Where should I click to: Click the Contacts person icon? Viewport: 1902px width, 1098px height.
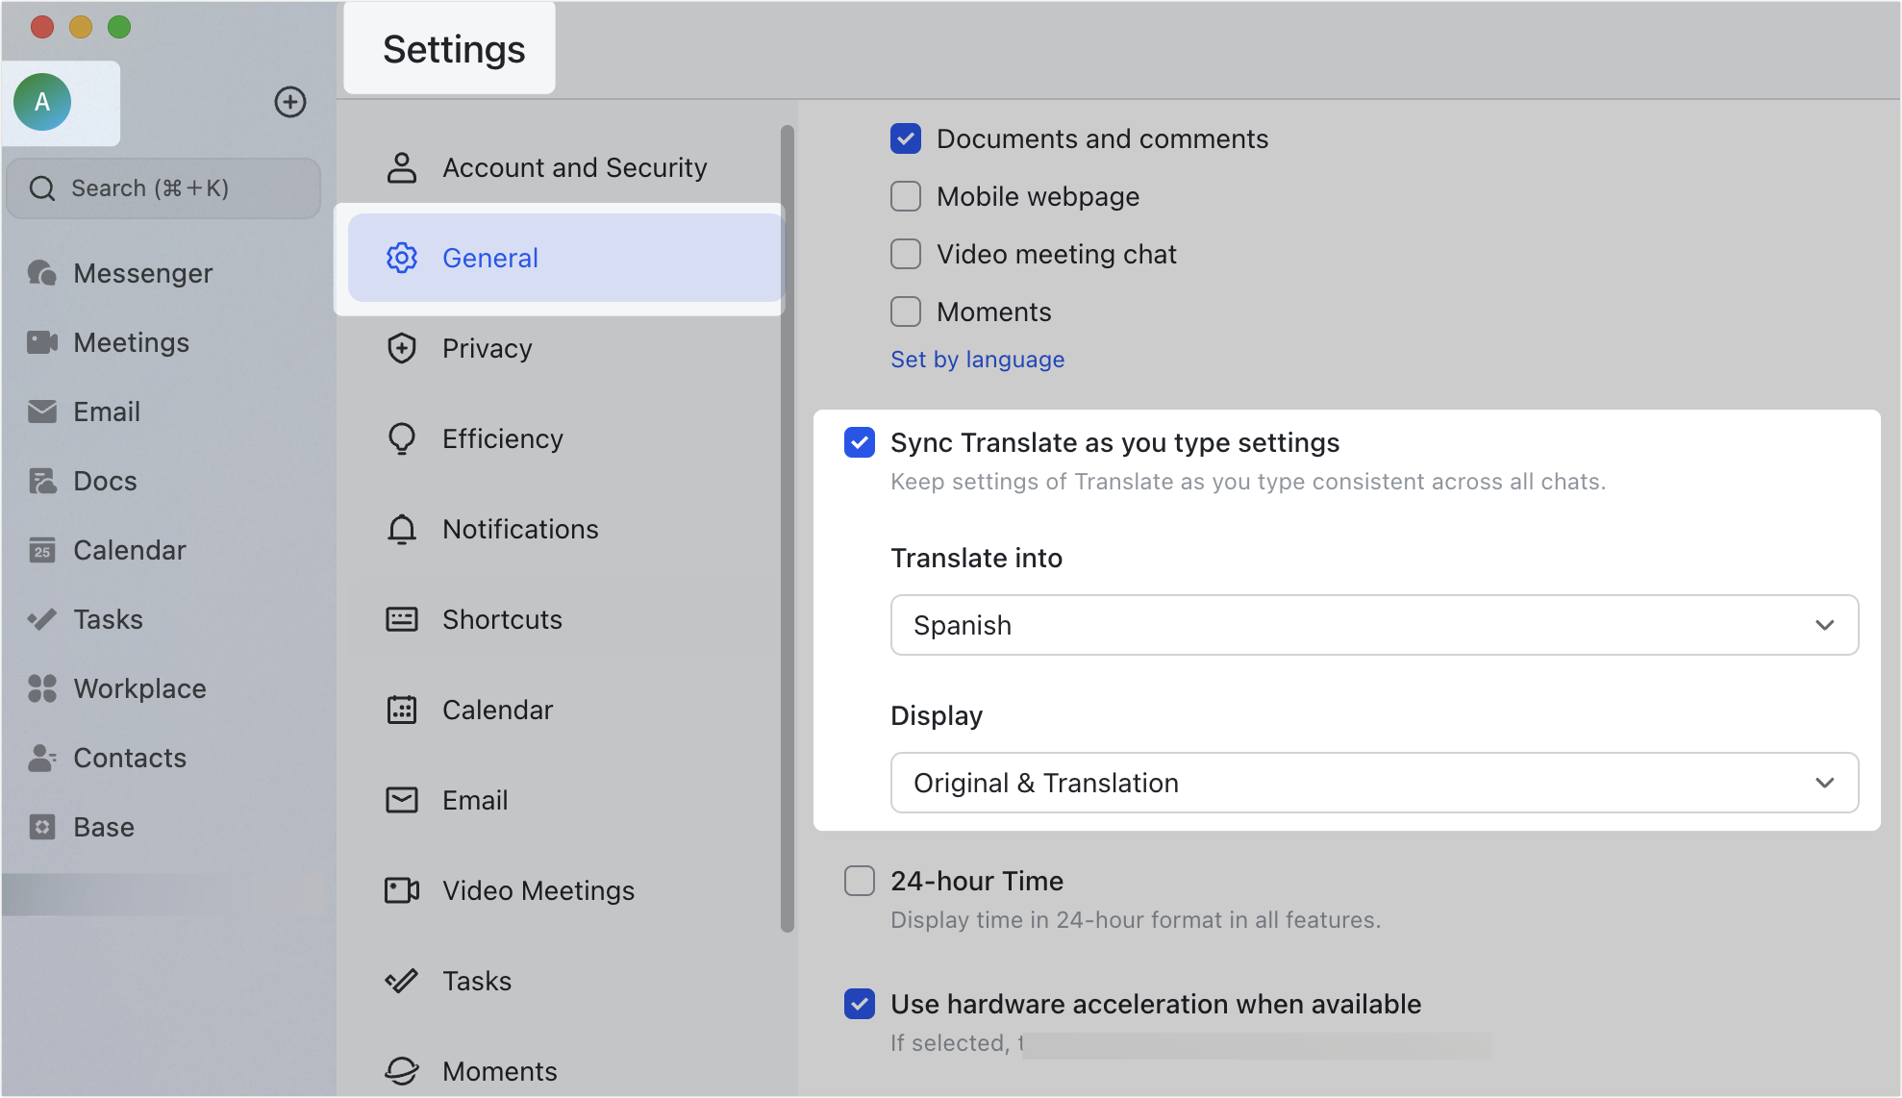coord(42,758)
